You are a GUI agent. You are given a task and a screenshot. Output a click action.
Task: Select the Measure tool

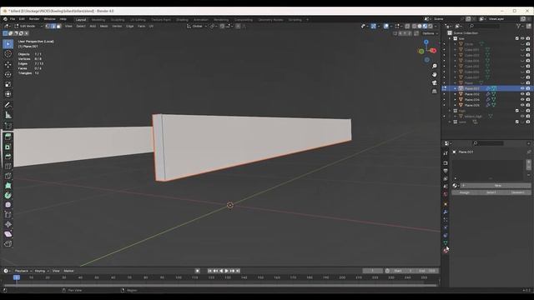8,115
